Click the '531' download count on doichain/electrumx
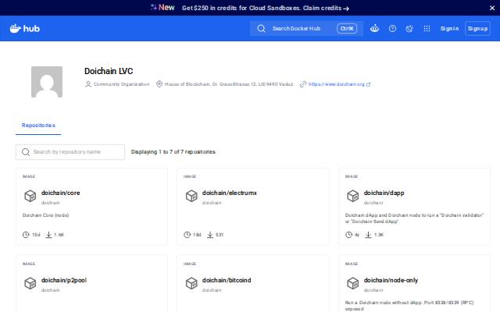Image resolution: width=500 pixels, height=312 pixels. 220,235
